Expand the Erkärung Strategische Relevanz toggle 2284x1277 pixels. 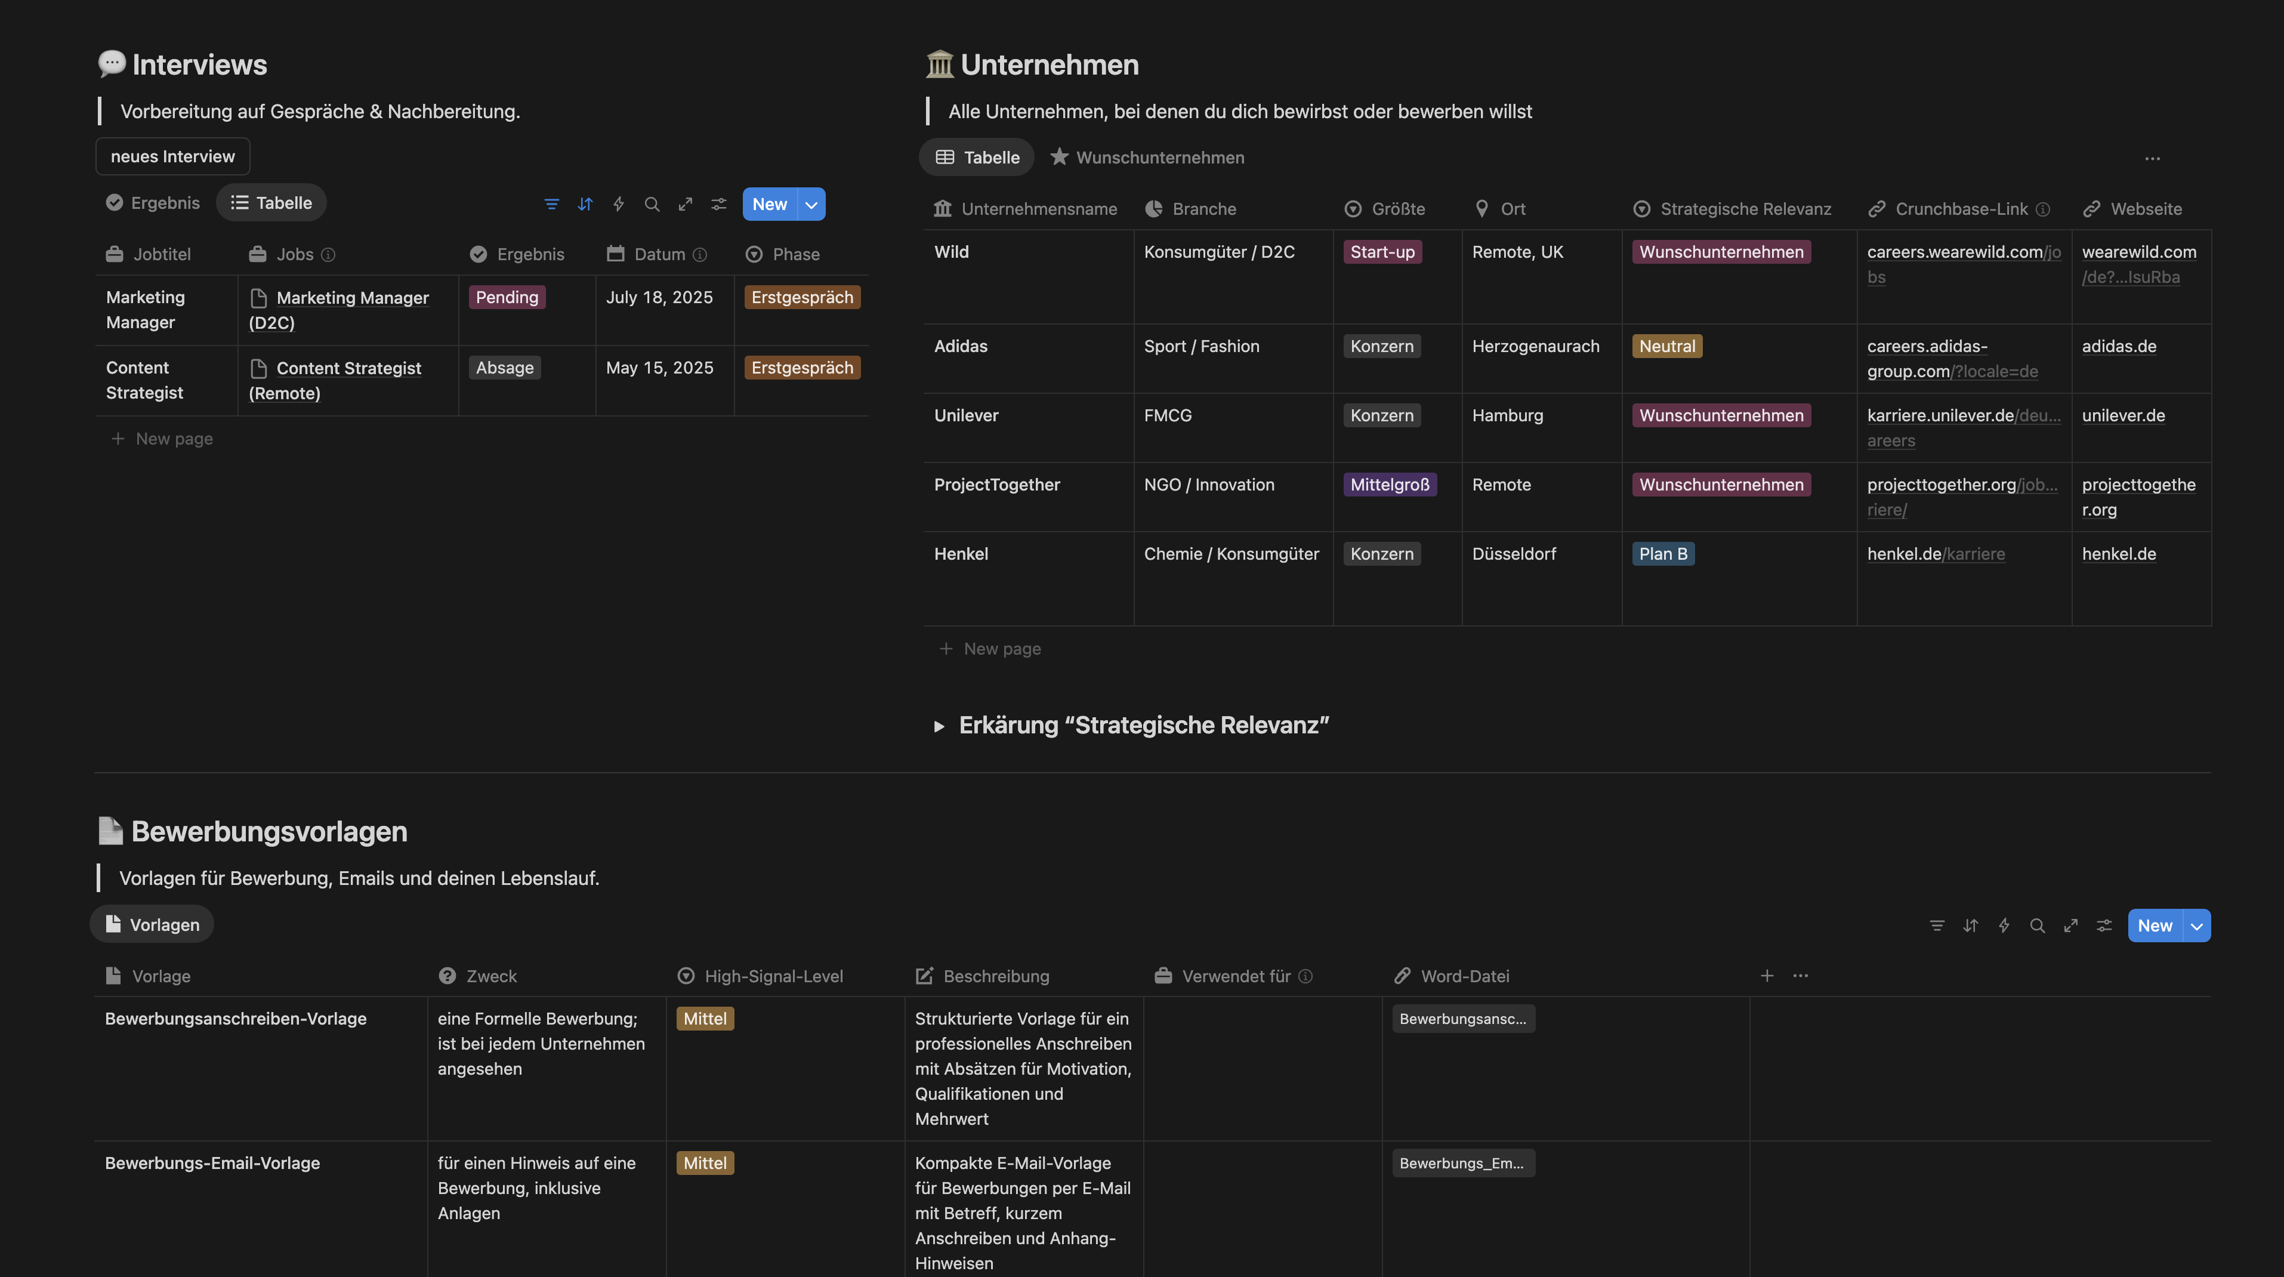tap(939, 726)
